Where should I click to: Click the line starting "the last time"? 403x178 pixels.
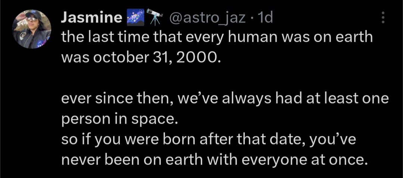pos(216,38)
